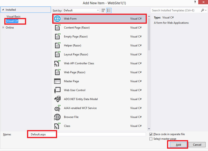Choose the Empty Page (Razor) icon
The image size is (208, 151).
click(58, 36)
